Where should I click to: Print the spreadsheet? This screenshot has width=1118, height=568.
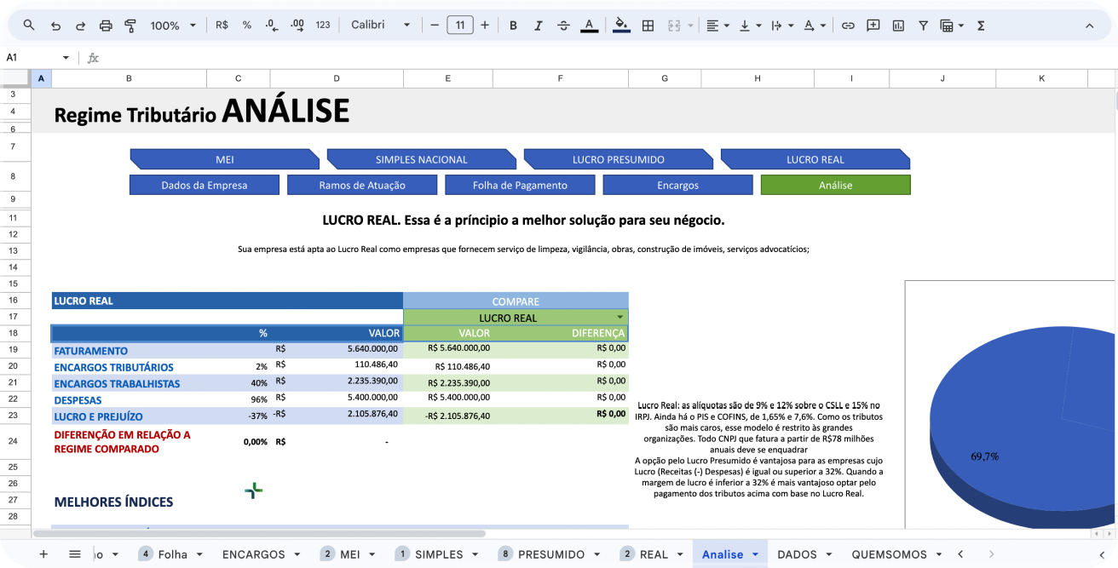[106, 26]
